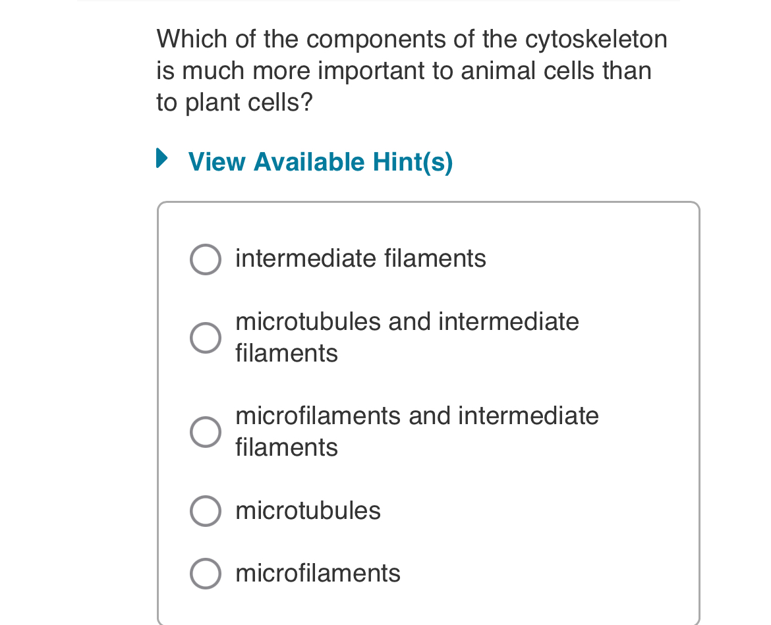This screenshot has width=771, height=625.
Task: Select the microfilaments radio button
Action: (205, 573)
